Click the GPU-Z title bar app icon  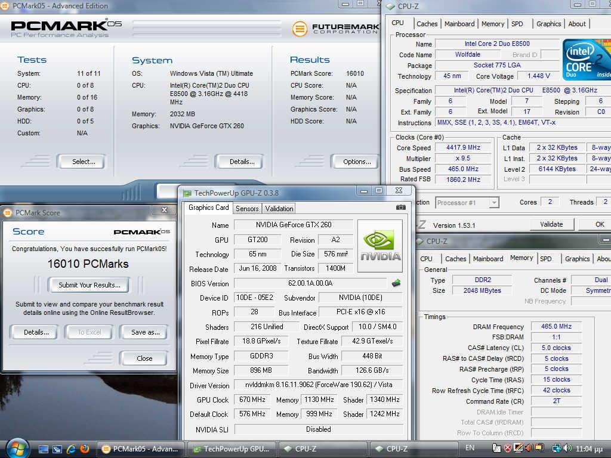187,193
